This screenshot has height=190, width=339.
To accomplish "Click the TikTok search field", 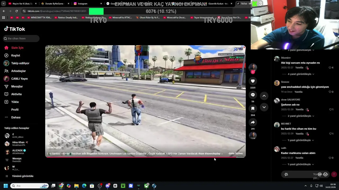I will pos(21,39).
